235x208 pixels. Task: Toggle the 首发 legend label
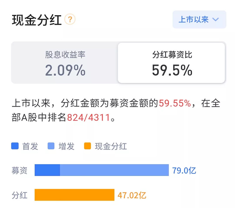click(30, 146)
